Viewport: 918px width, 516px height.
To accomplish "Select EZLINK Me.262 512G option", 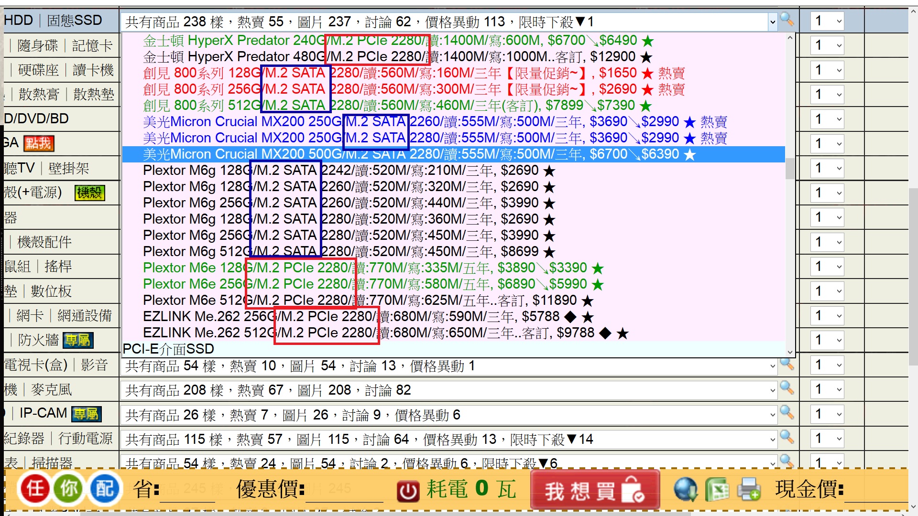I will pos(454,333).
